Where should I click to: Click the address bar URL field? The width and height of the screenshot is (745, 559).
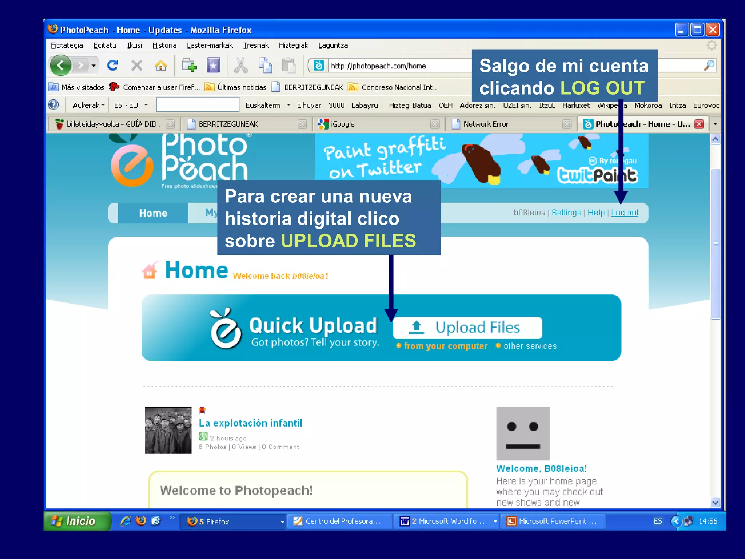click(x=400, y=66)
